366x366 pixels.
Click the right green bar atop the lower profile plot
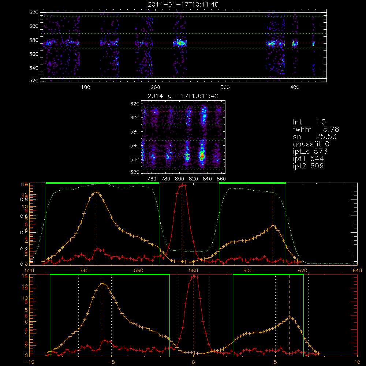(x=268, y=275)
